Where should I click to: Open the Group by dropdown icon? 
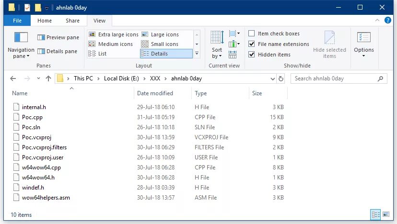click(234, 34)
